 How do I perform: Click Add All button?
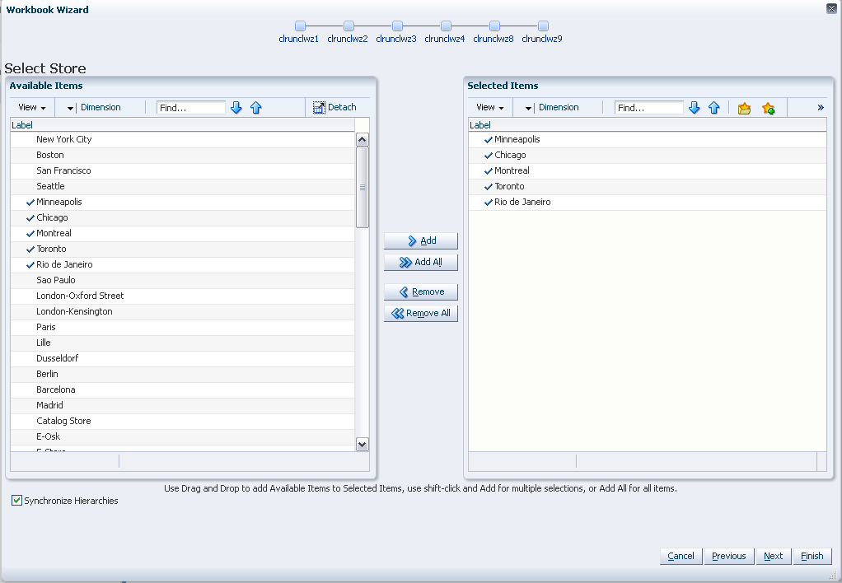pos(421,263)
